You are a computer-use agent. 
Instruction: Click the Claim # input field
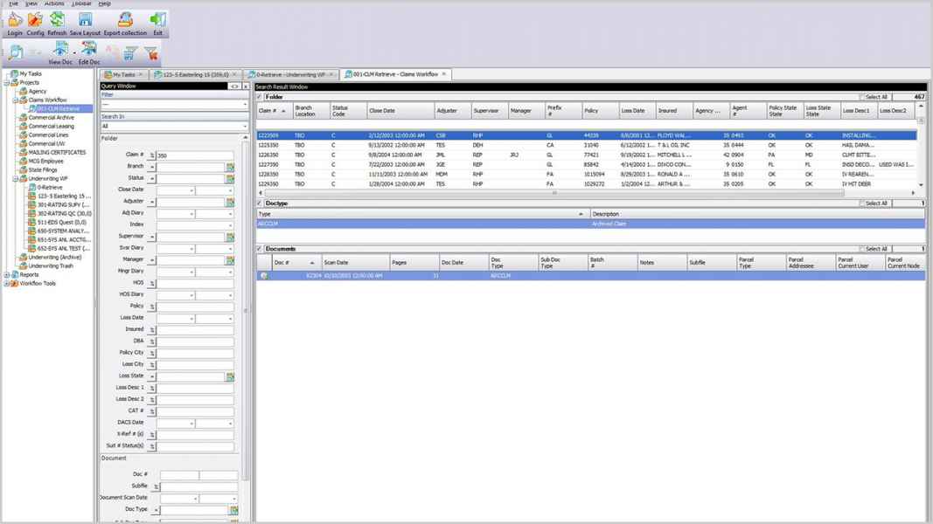(x=194, y=155)
